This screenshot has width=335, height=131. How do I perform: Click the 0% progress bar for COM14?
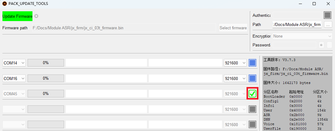pyautogui.click(x=46, y=63)
